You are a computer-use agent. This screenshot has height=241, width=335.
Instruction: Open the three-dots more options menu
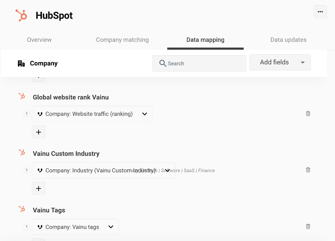[320, 12]
